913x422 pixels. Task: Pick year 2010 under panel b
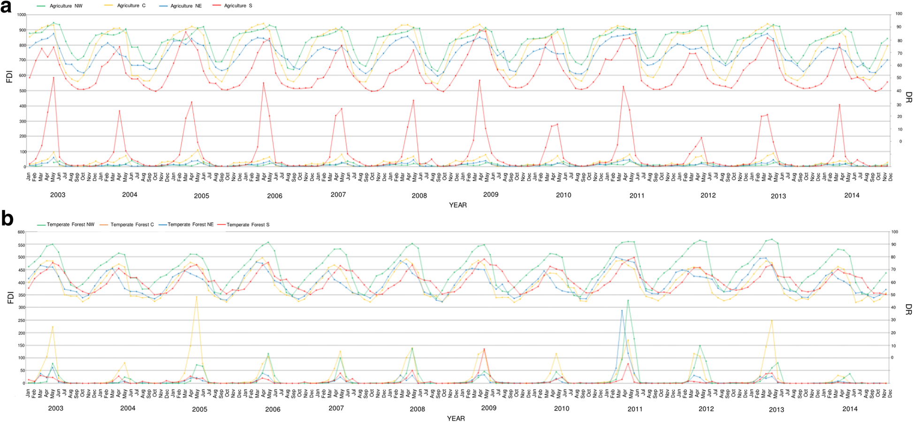click(x=562, y=408)
